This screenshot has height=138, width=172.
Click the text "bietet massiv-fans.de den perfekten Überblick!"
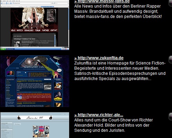point(118,17)
